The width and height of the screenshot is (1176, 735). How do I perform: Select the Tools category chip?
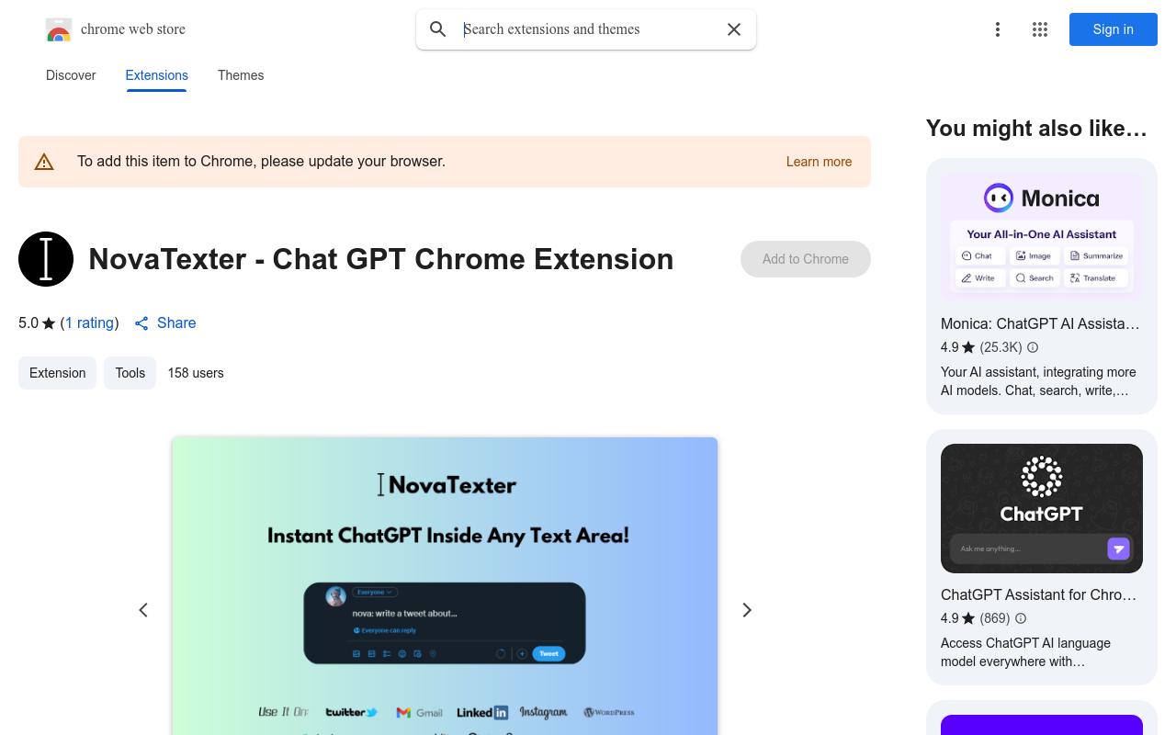pos(130,373)
